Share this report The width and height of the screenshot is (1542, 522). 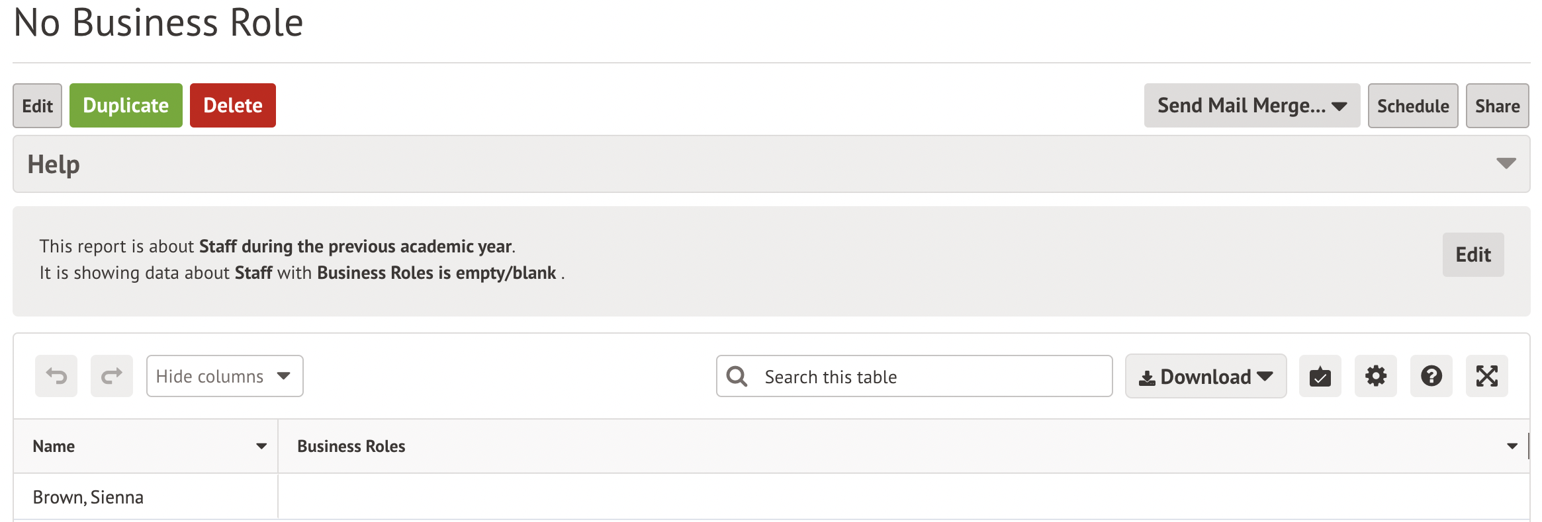[x=1497, y=106]
